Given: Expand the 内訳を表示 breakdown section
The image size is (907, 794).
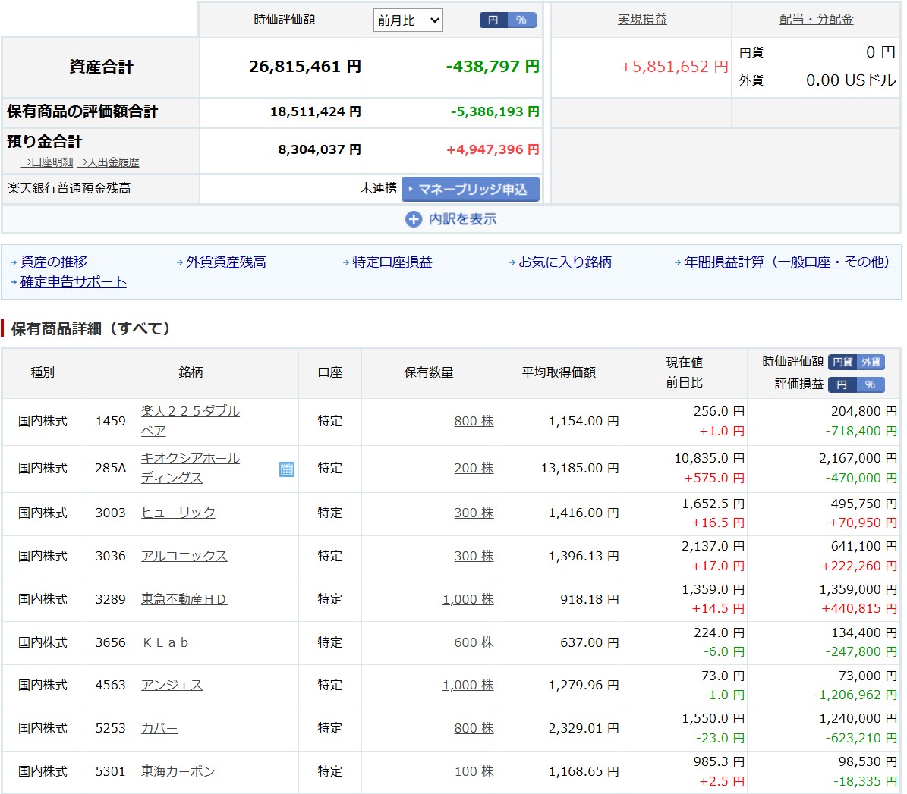Looking at the screenshot, I should tap(461, 219).
